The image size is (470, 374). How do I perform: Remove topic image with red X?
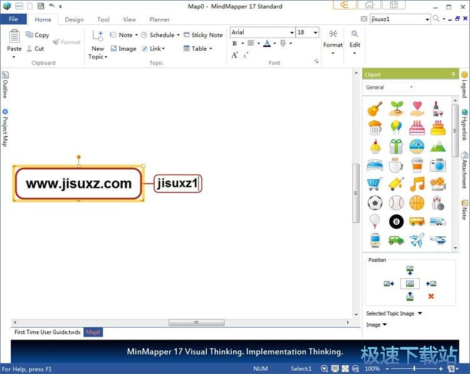pos(431,296)
